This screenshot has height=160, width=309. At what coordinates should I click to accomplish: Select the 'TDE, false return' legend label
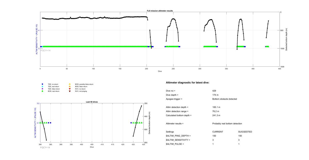pyautogui.click(x=54, y=89)
